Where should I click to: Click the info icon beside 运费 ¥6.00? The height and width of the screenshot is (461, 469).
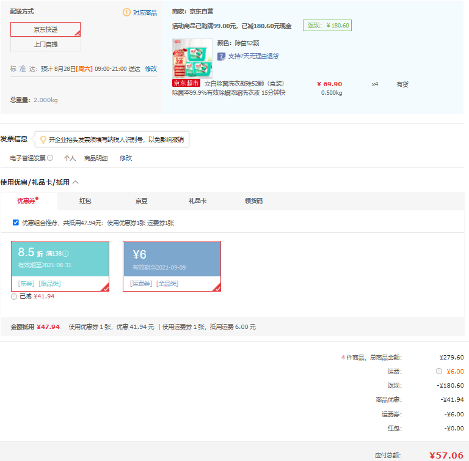click(439, 371)
